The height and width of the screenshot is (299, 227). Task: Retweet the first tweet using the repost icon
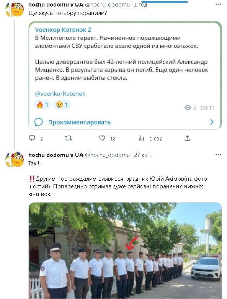[x=68, y=138]
